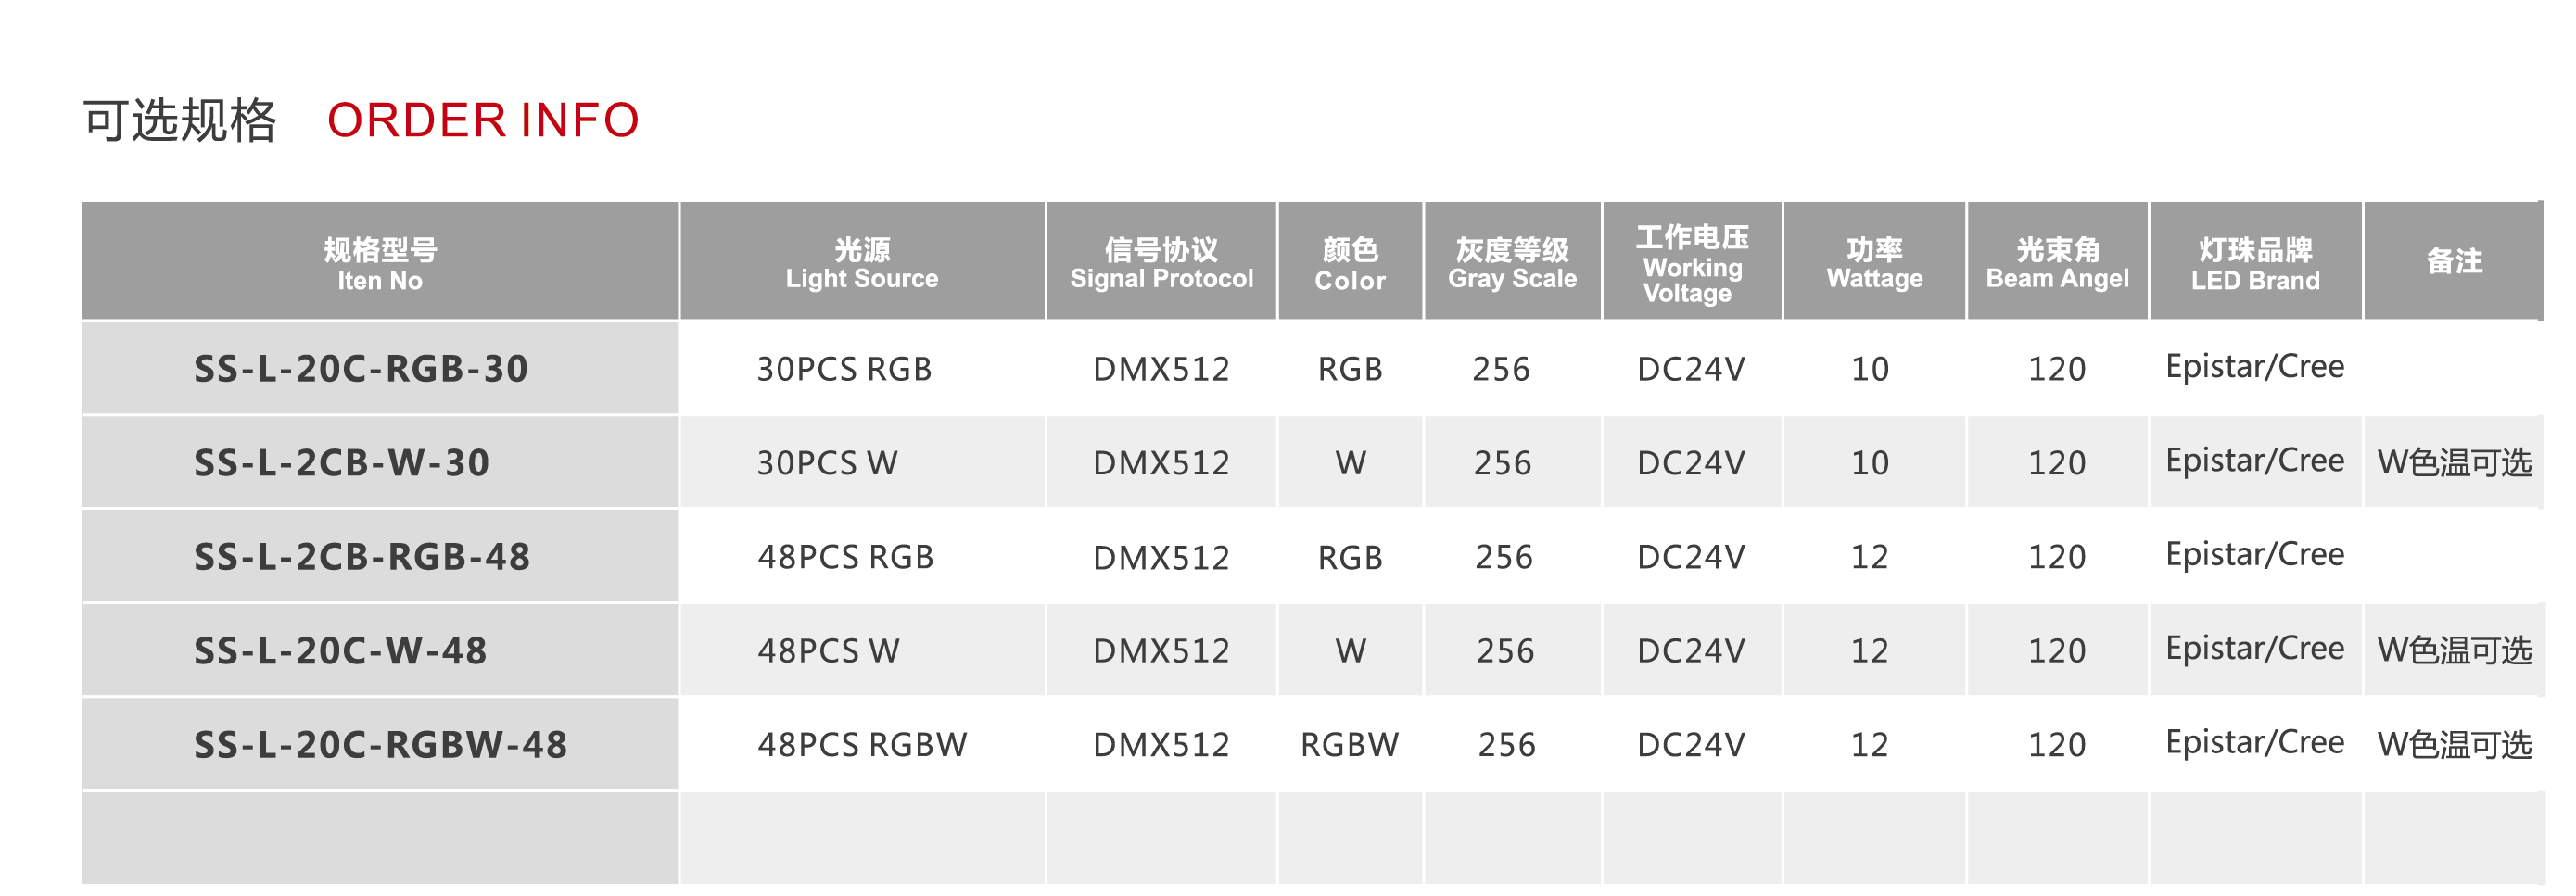Click item number SS-L-20C-W-48

point(341,651)
